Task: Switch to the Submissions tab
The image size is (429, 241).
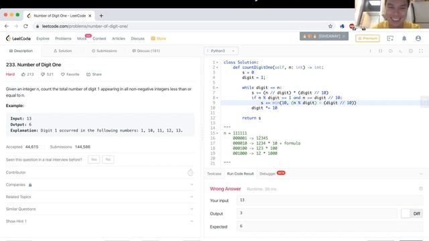Action: point(104,51)
